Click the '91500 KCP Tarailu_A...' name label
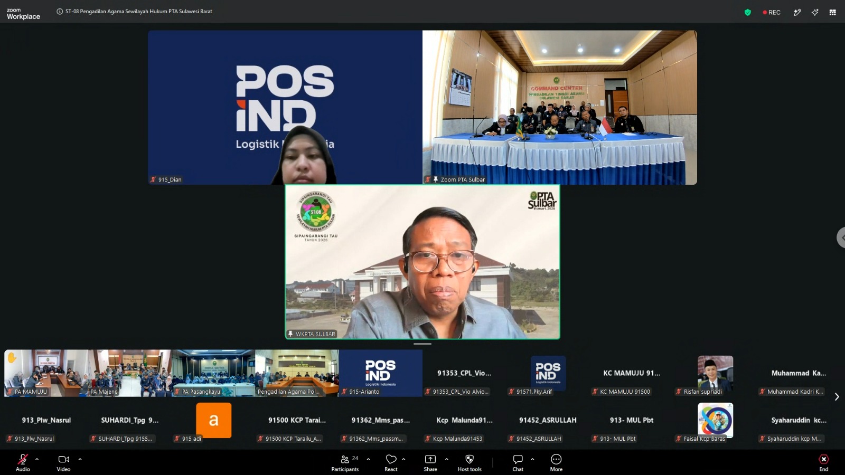The image size is (845, 475). coord(293,439)
